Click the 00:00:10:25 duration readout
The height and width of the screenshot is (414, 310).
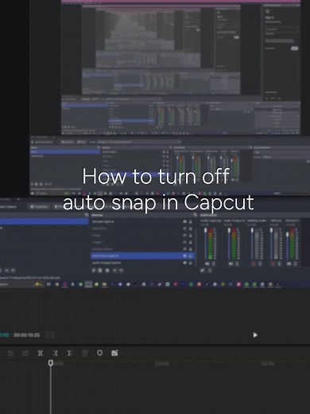point(26,335)
